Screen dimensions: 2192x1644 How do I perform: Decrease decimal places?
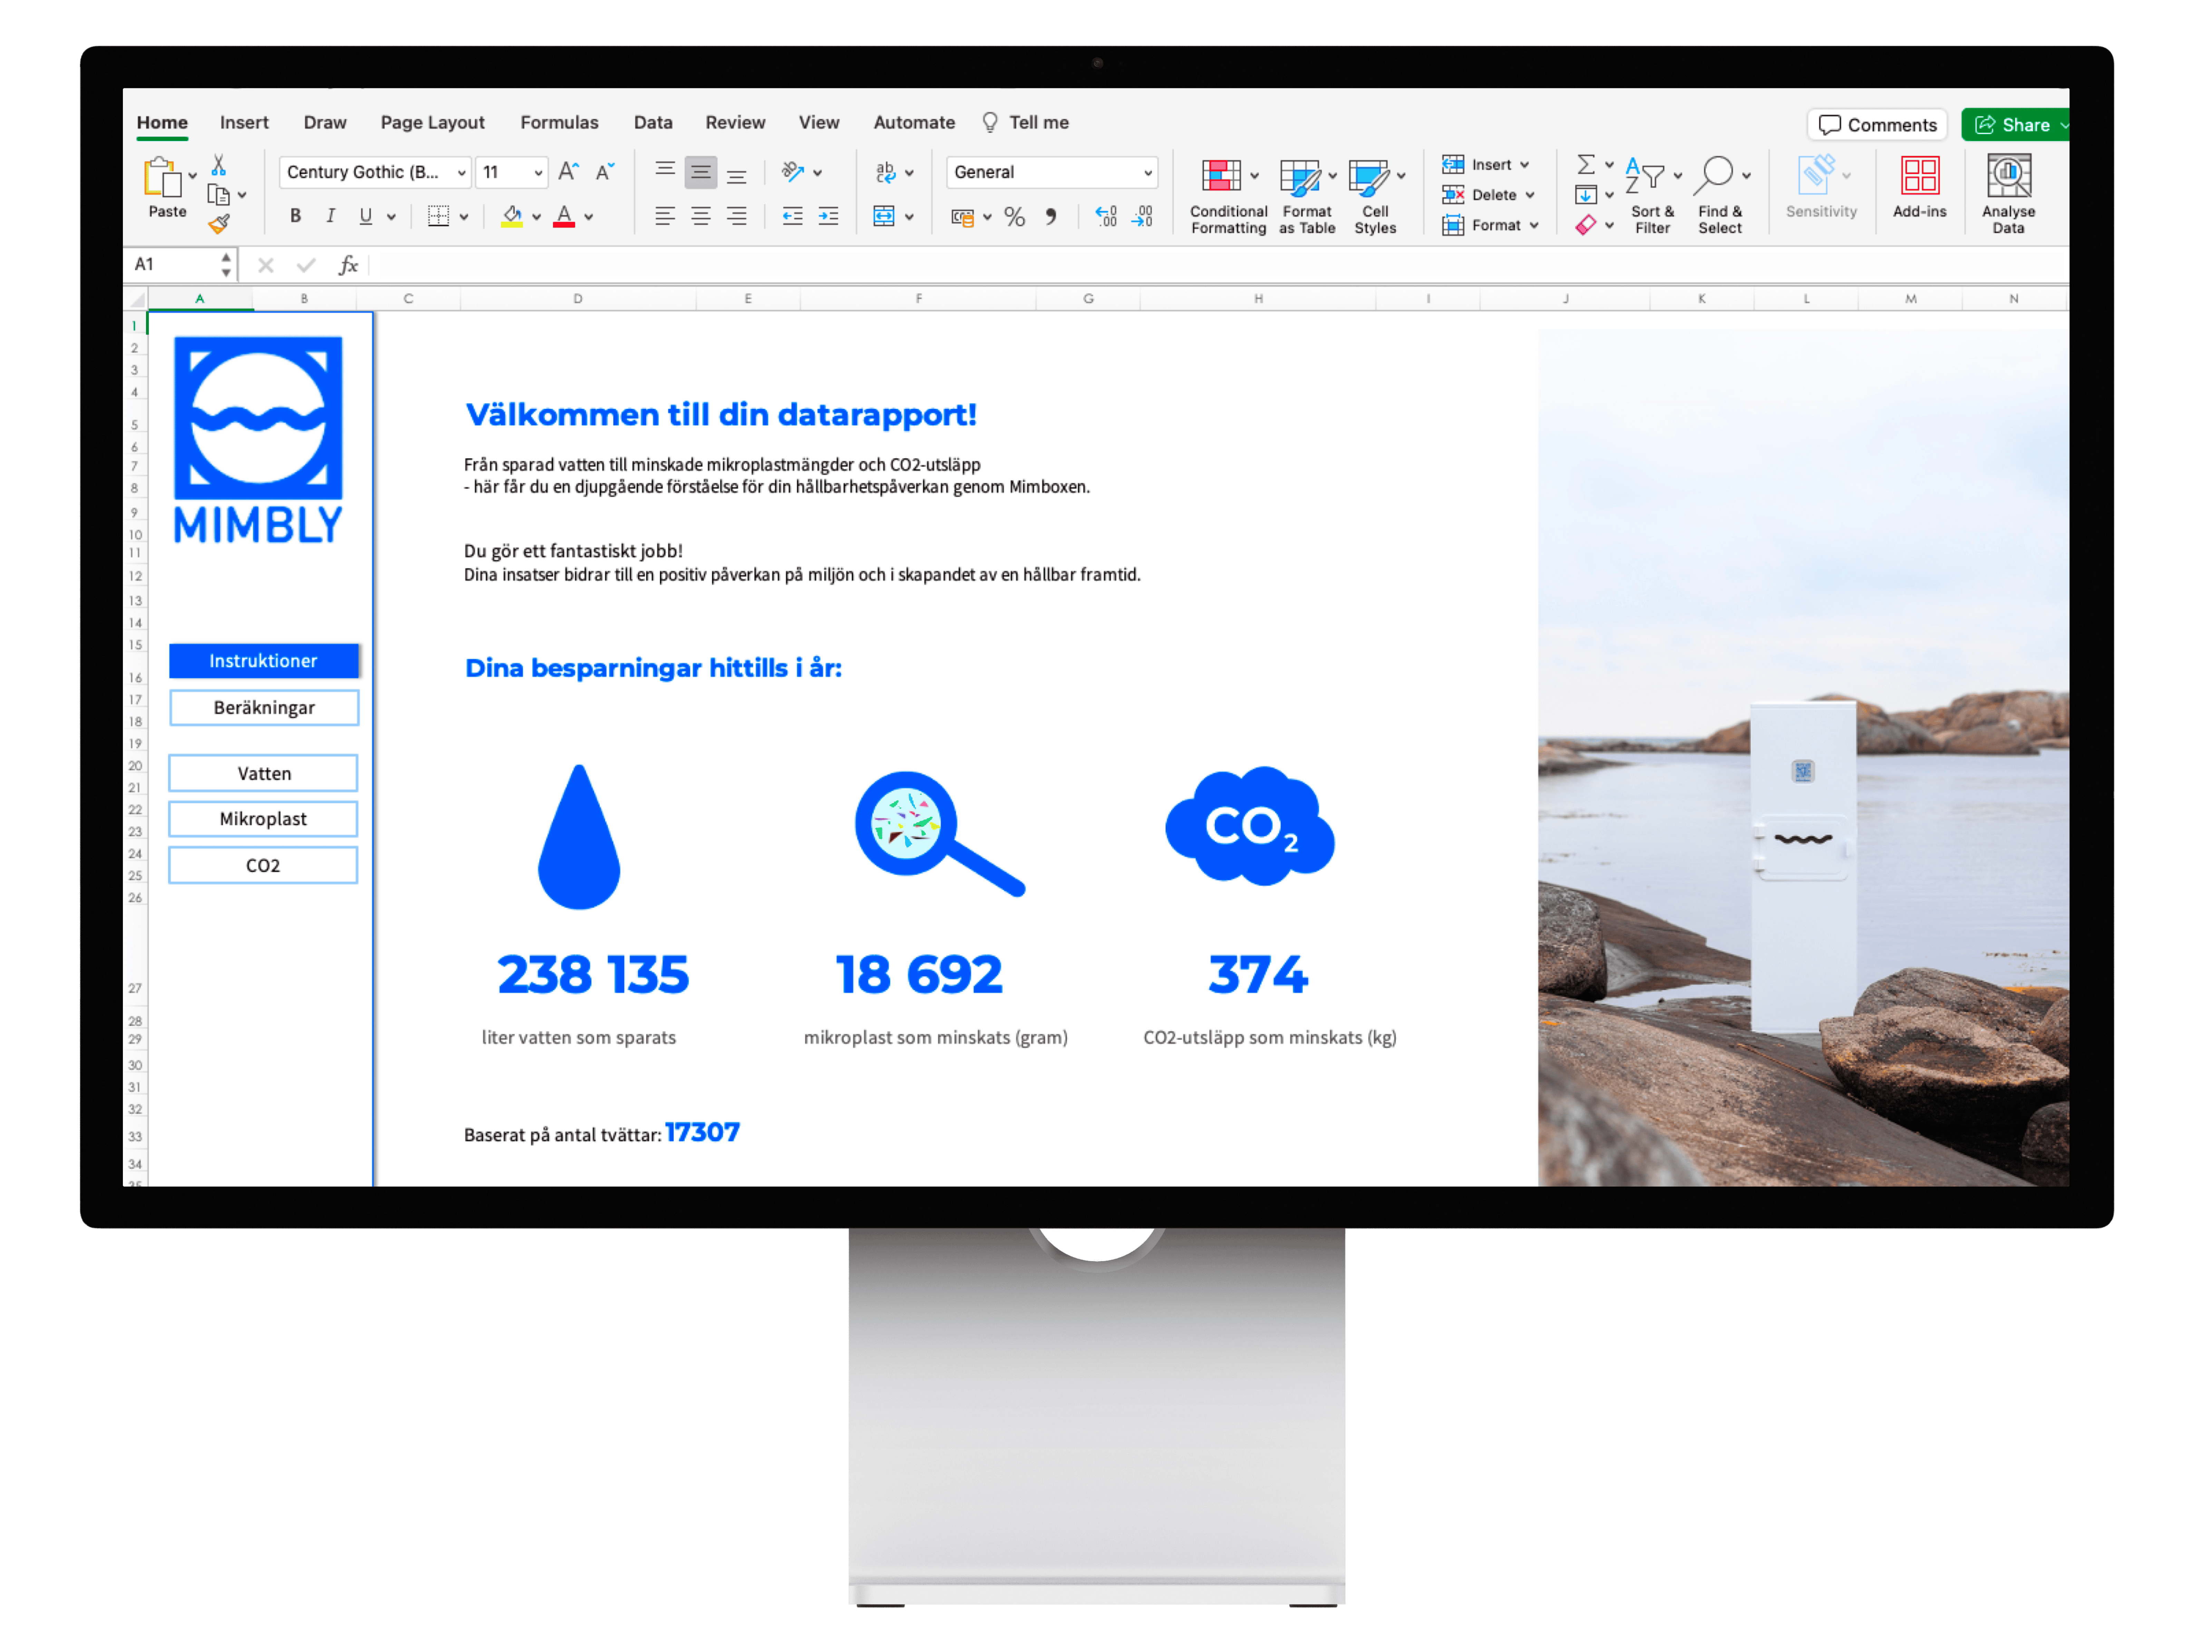coord(1143,216)
